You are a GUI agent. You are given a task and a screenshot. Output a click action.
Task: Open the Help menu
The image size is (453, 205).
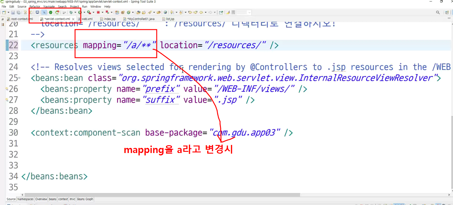(107, 7)
